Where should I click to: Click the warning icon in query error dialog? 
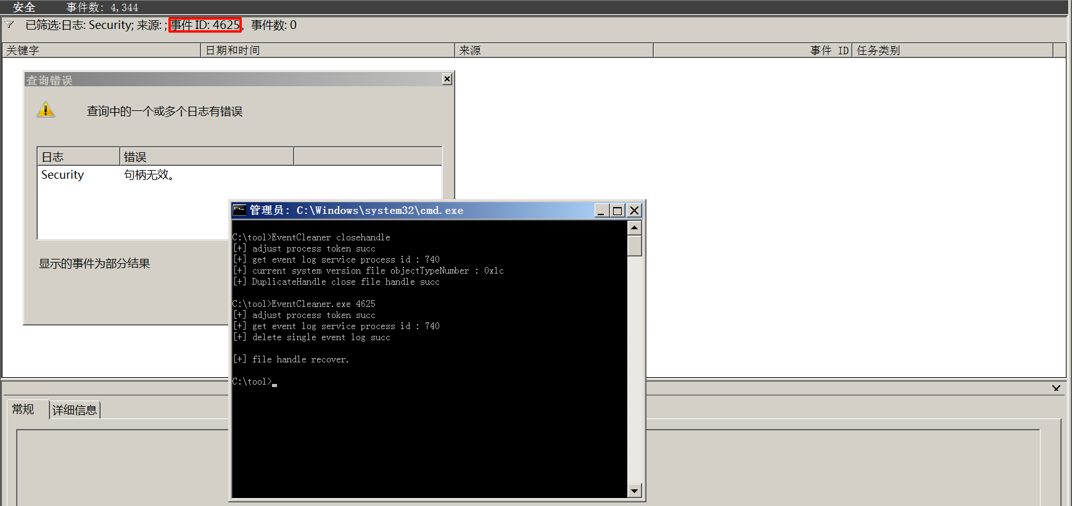tap(46, 110)
